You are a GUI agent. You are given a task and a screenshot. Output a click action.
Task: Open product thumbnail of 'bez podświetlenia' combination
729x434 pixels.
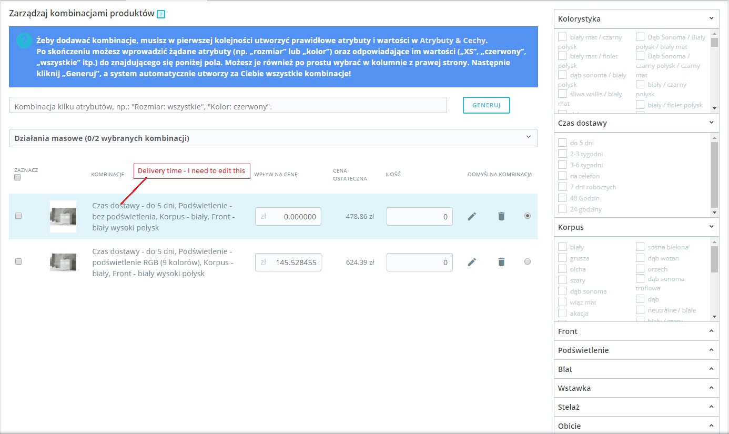tap(63, 216)
